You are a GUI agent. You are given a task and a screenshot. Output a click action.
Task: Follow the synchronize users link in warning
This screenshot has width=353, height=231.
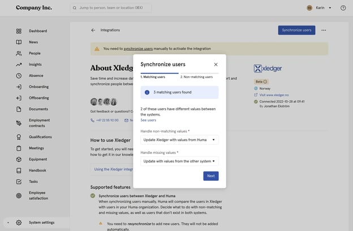point(138,49)
